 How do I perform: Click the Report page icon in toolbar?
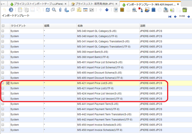116,10
